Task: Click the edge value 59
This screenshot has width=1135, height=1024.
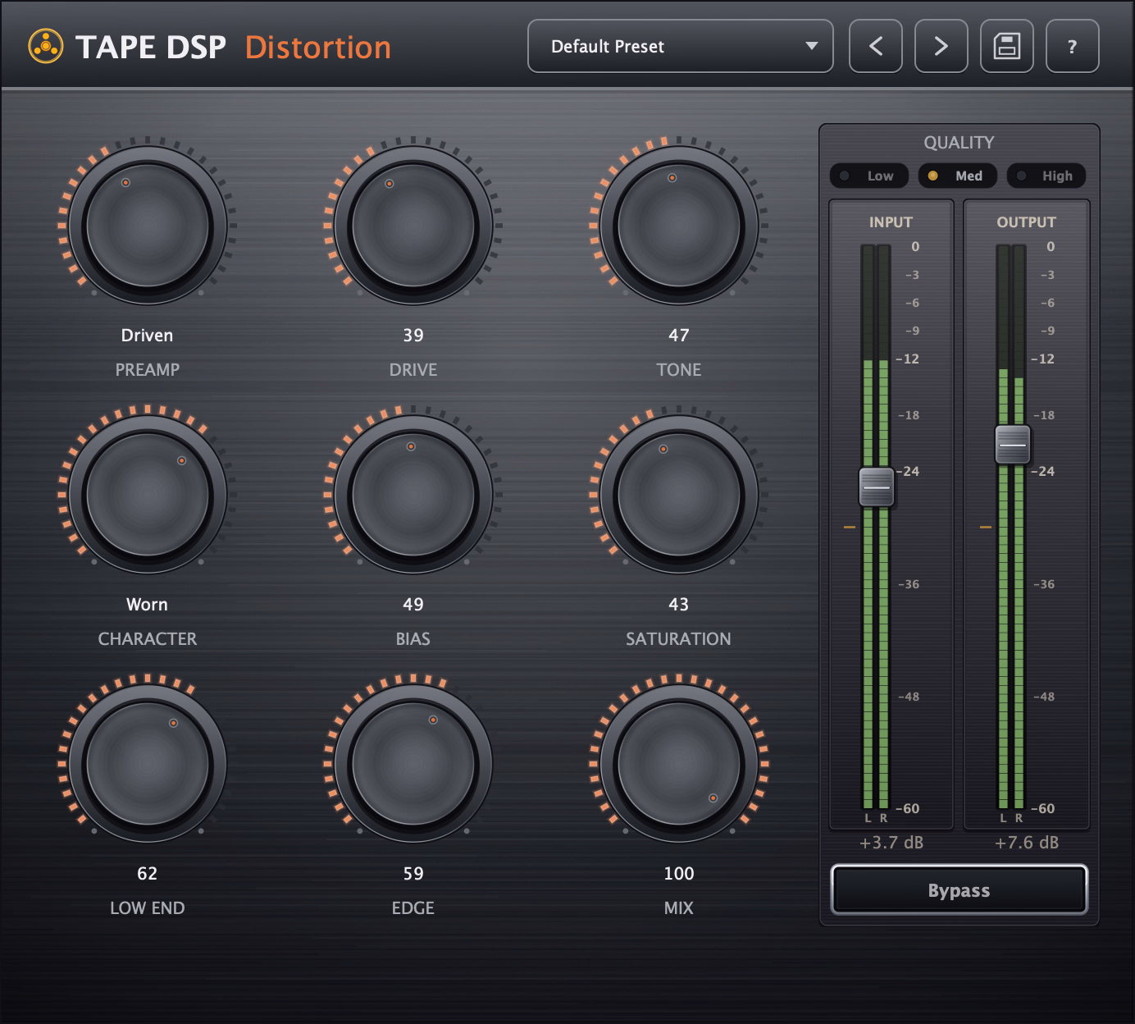Action: tap(413, 874)
